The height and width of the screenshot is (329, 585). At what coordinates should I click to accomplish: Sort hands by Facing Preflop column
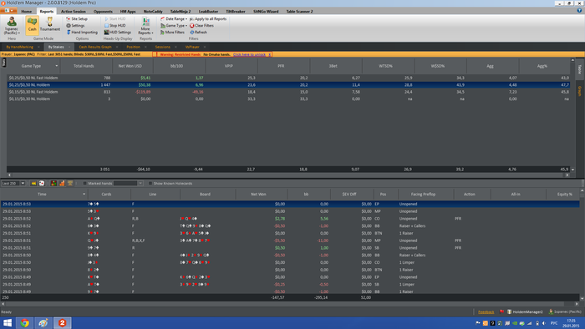click(x=423, y=194)
